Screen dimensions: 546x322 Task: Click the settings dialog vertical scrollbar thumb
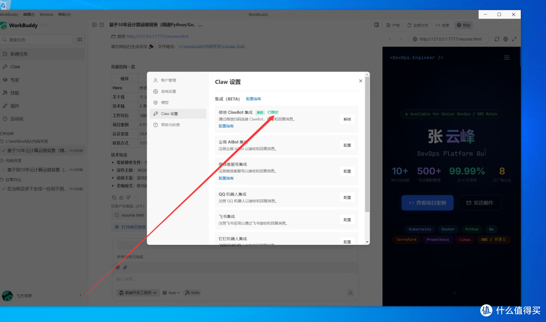pos(367,144)
